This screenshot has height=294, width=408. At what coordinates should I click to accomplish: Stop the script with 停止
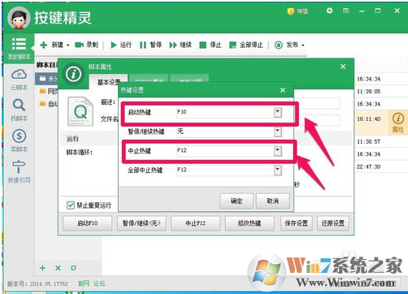[x=211, y=45]
